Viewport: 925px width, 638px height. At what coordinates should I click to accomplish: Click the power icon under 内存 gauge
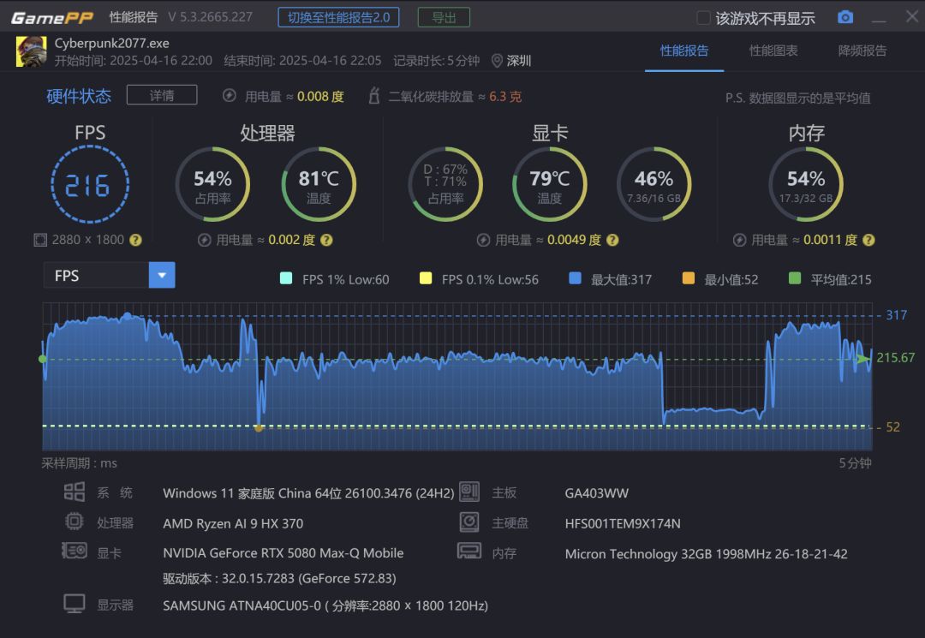tap(739, 240)
